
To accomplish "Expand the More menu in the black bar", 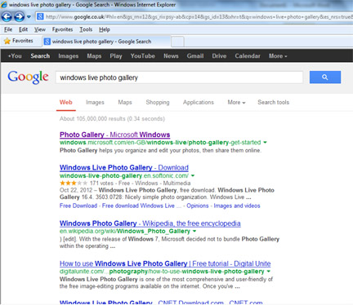I will click(x=278, y=56).
